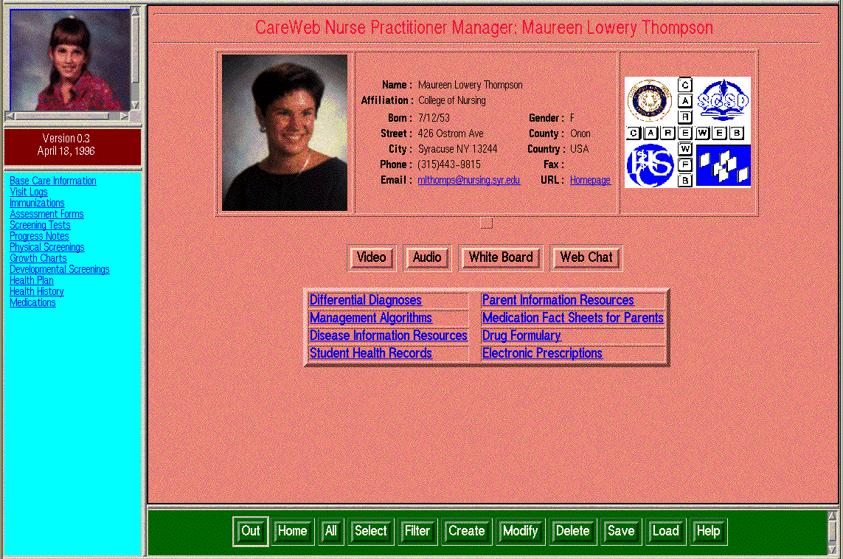Screen dimensions: 843x559
Task: Open Parent Information Resources
Action: tap(558, 300)
